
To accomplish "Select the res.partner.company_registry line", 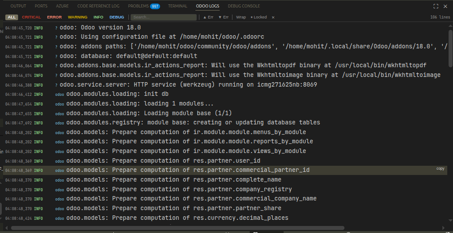I will click(225, 189).
